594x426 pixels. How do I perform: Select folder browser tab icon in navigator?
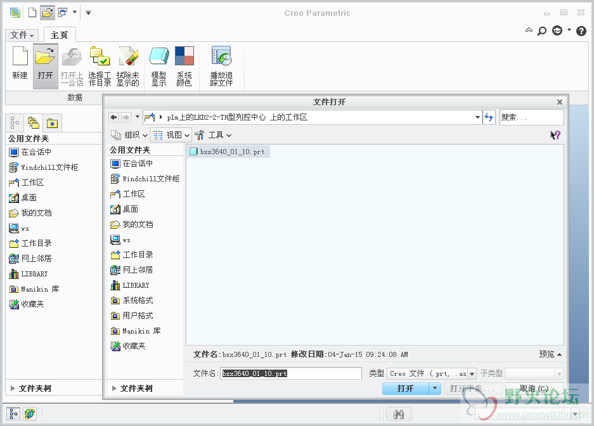pyautogui.click(x=34, y=123)
